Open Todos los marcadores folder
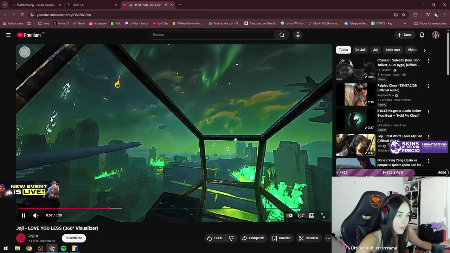Viewport: 450px width, 253px height. tap(430, 24)
